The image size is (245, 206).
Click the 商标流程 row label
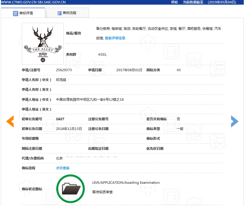click(29, 168)
